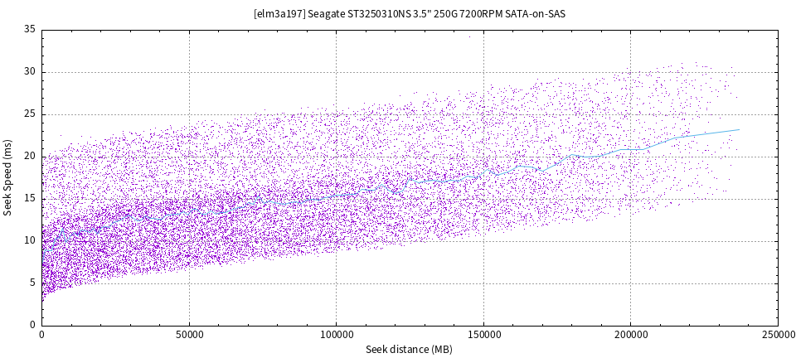Click the "Seek Speed (ms)" y-axis label
Image resolution: width=796 pixels, height=358 pixels.
coord(8,177)
